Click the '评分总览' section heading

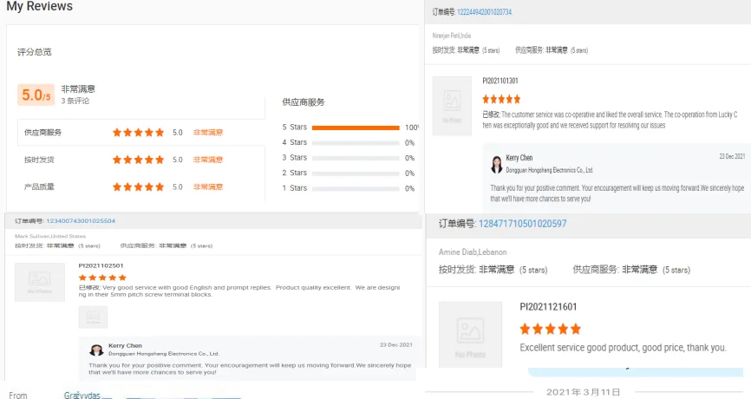[x=35, y=52]
